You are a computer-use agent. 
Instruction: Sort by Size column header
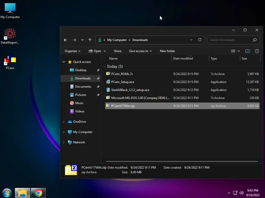tap(244, 59)
